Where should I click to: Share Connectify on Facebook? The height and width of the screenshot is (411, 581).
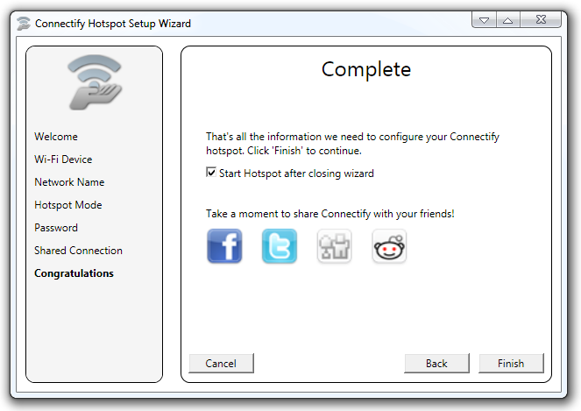[224, 245]
